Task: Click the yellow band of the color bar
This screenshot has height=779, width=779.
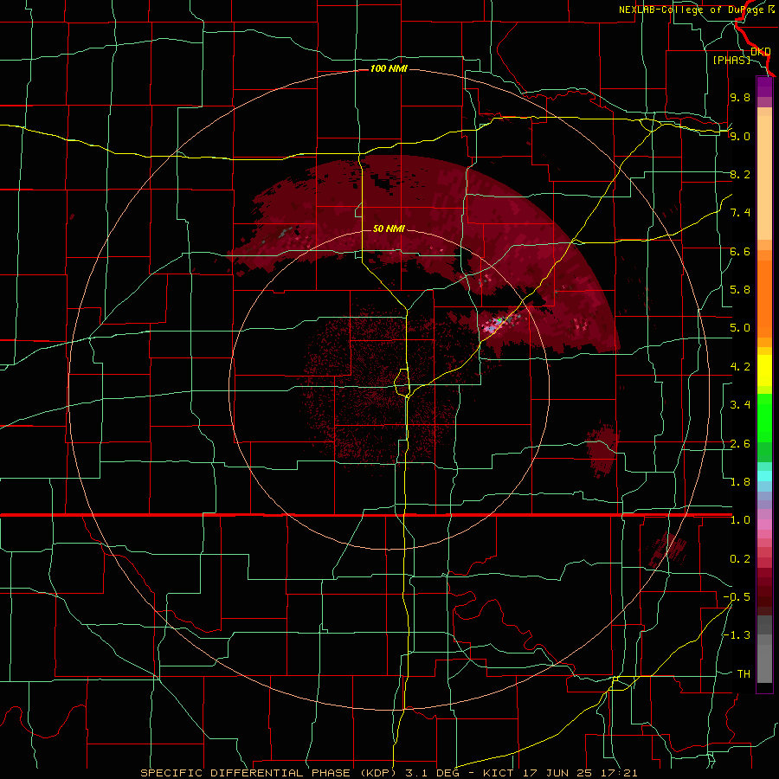Action: [764, 370]
